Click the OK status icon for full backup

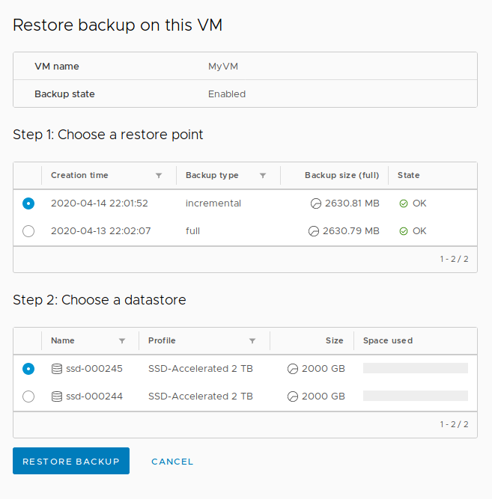click(404, 231)
